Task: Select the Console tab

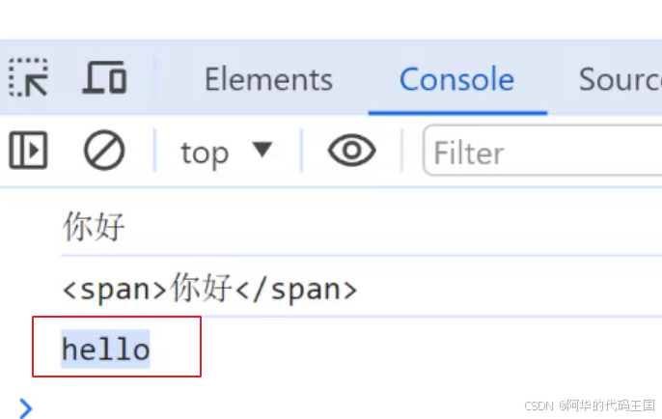Action: 456,79
